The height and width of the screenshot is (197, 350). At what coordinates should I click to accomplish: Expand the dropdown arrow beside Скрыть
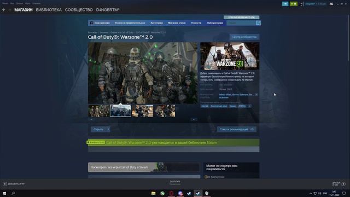click(108, 129)
